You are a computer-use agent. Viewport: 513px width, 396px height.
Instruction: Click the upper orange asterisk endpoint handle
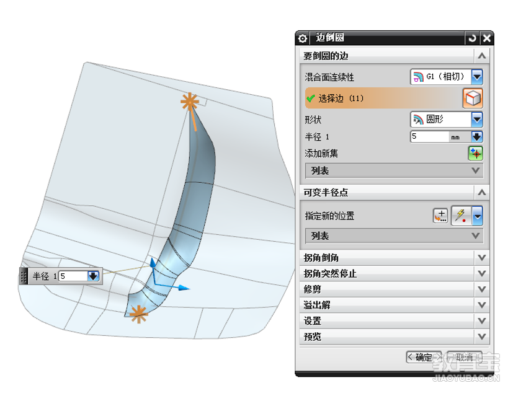[190, 102]
